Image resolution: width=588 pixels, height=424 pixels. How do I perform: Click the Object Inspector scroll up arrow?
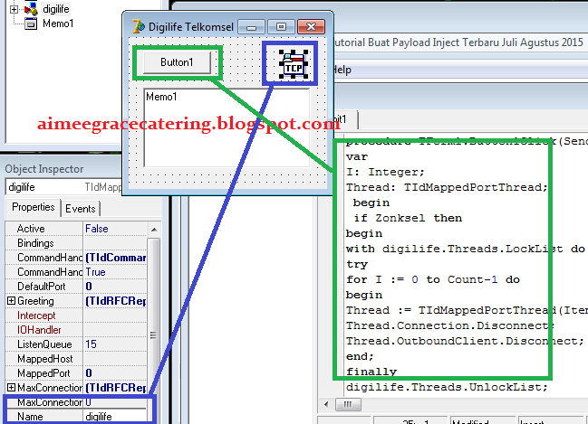point(154,229)
